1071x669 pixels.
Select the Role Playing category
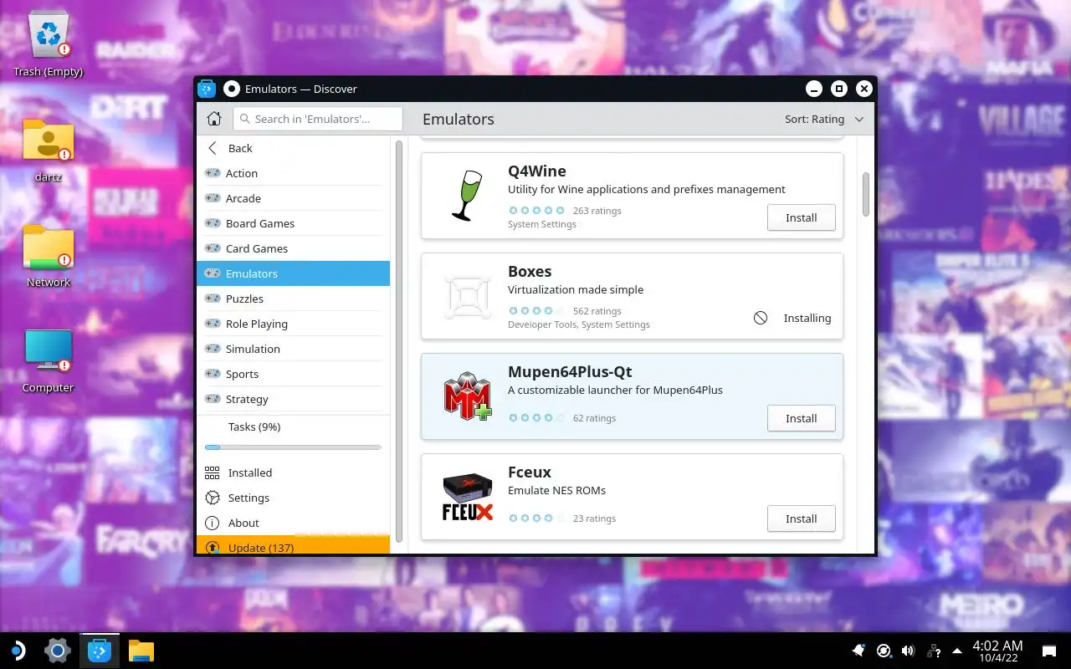[x=293, y=324]
